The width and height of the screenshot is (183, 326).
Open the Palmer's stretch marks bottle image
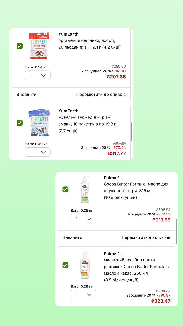pos(84,265)
